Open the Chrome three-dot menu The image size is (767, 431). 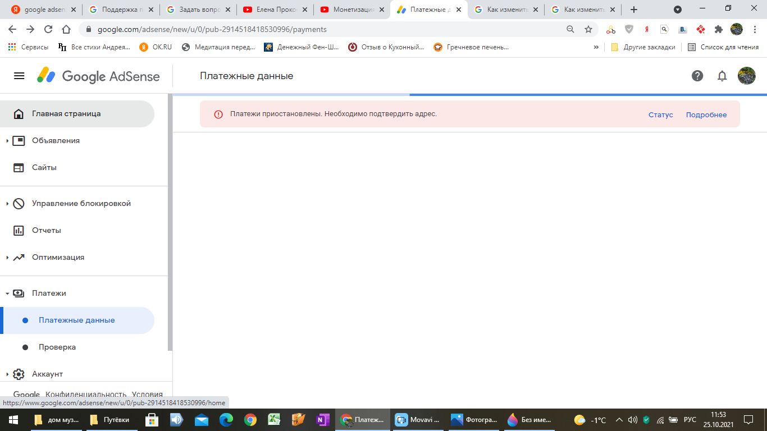tap(755, 29)
